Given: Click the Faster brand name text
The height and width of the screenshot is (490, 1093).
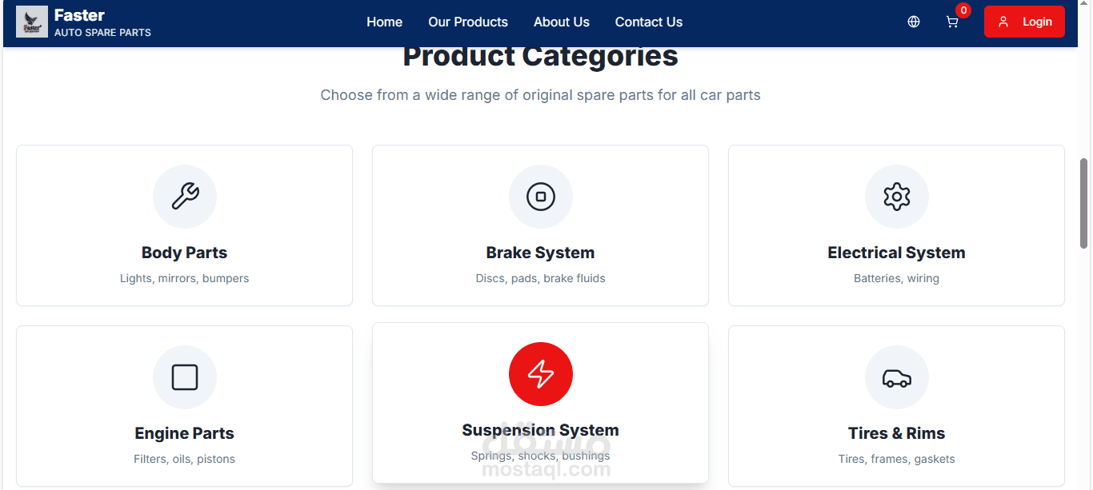Looking at the screenshot, I should tap(79, 14).
